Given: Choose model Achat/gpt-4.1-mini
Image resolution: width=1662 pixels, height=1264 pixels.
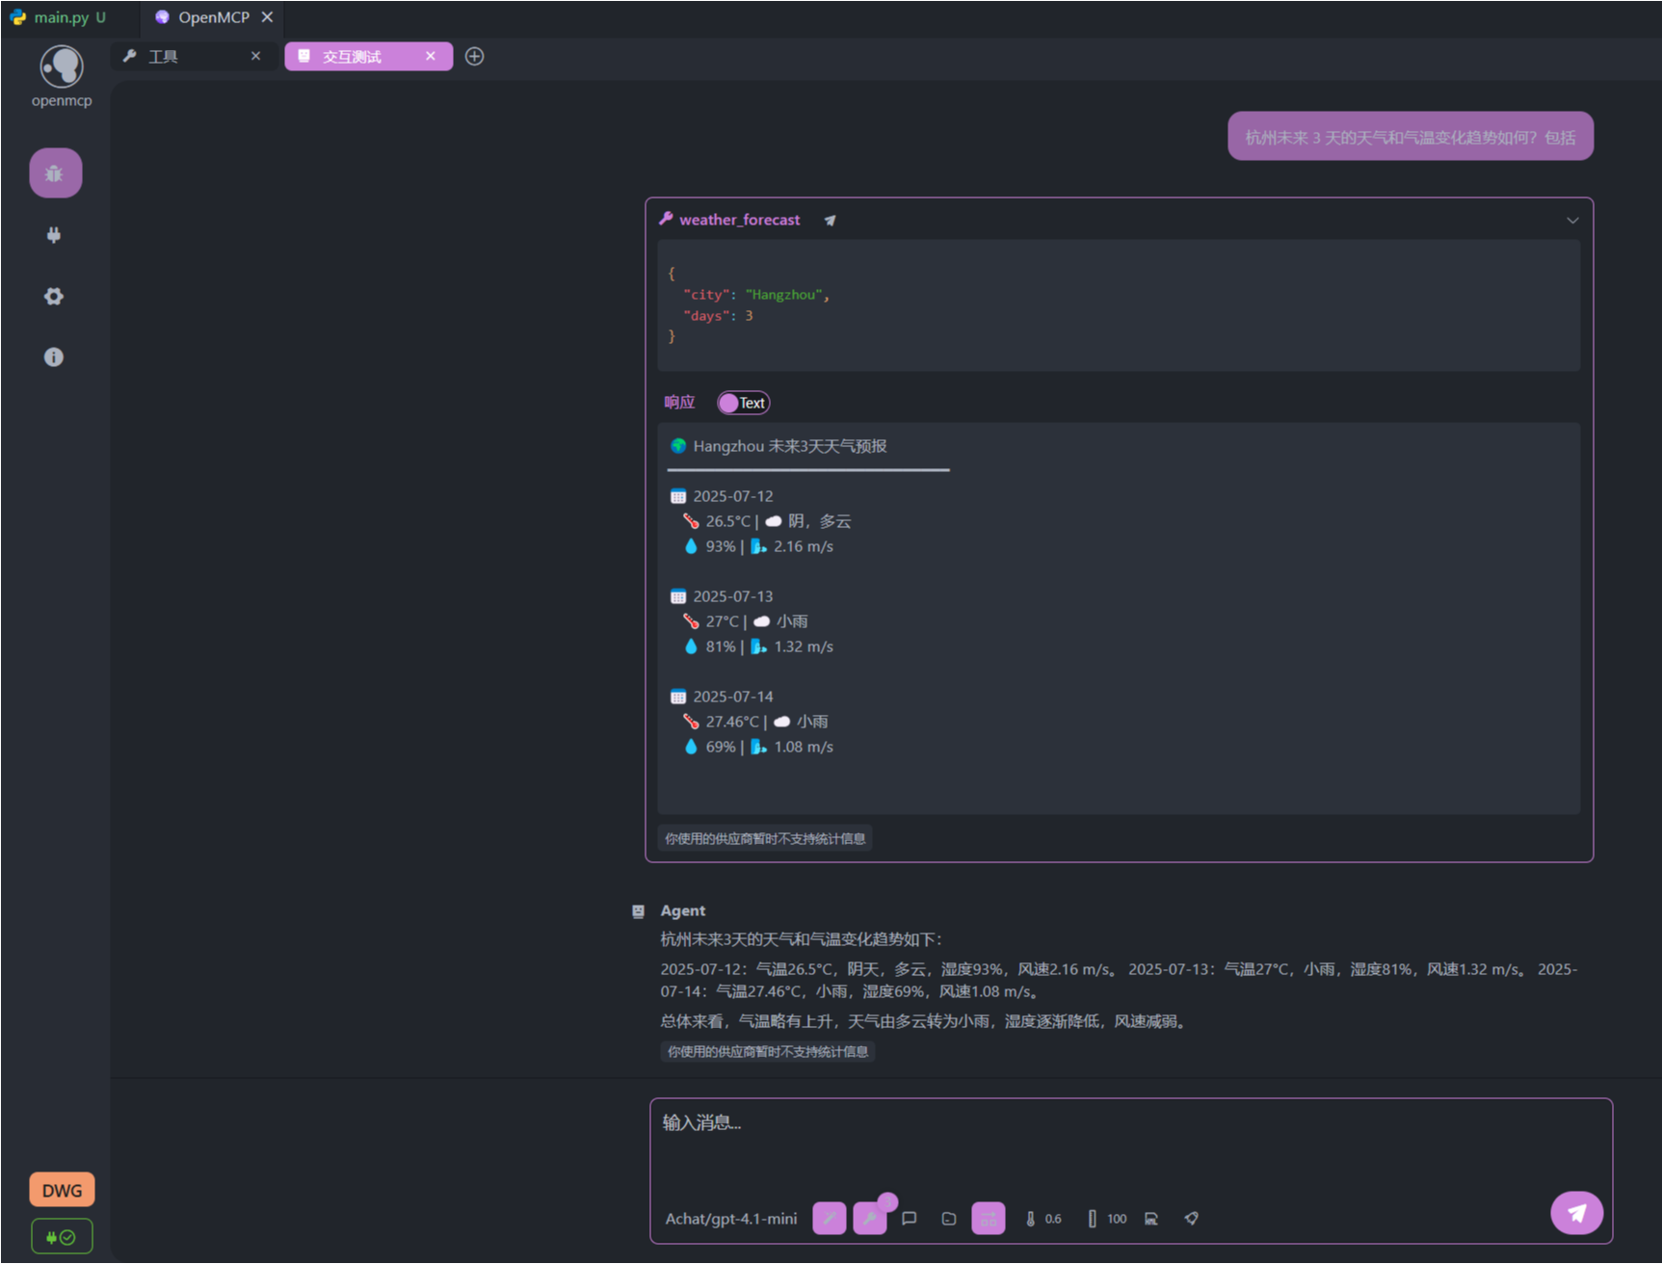Looking at the screenshot, I should (x=731, y=1219).
